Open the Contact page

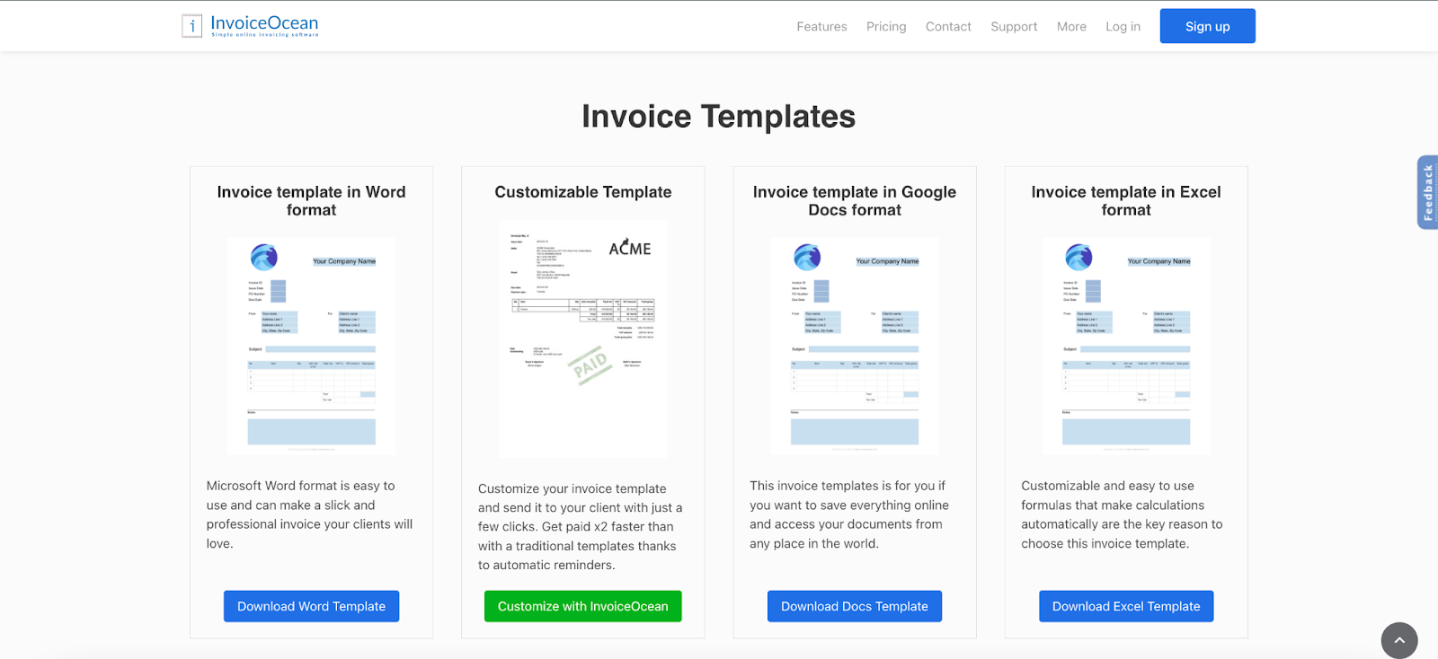pyautogui.click(x=948, y=27)
